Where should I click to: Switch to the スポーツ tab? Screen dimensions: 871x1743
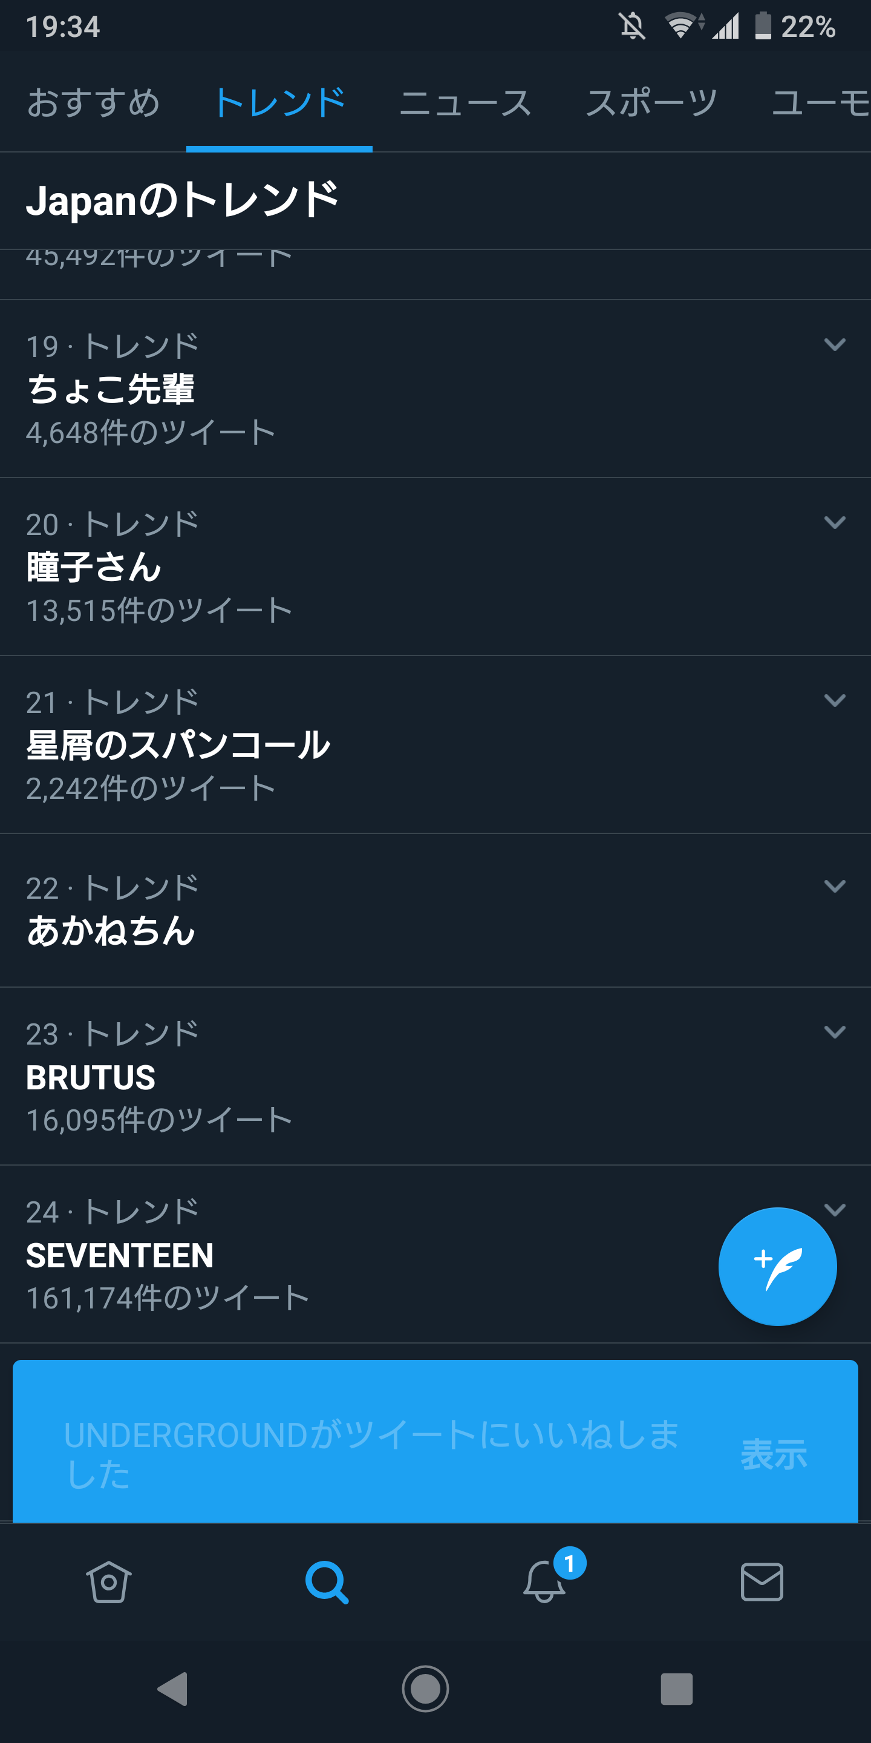click(x=652, y=102)
